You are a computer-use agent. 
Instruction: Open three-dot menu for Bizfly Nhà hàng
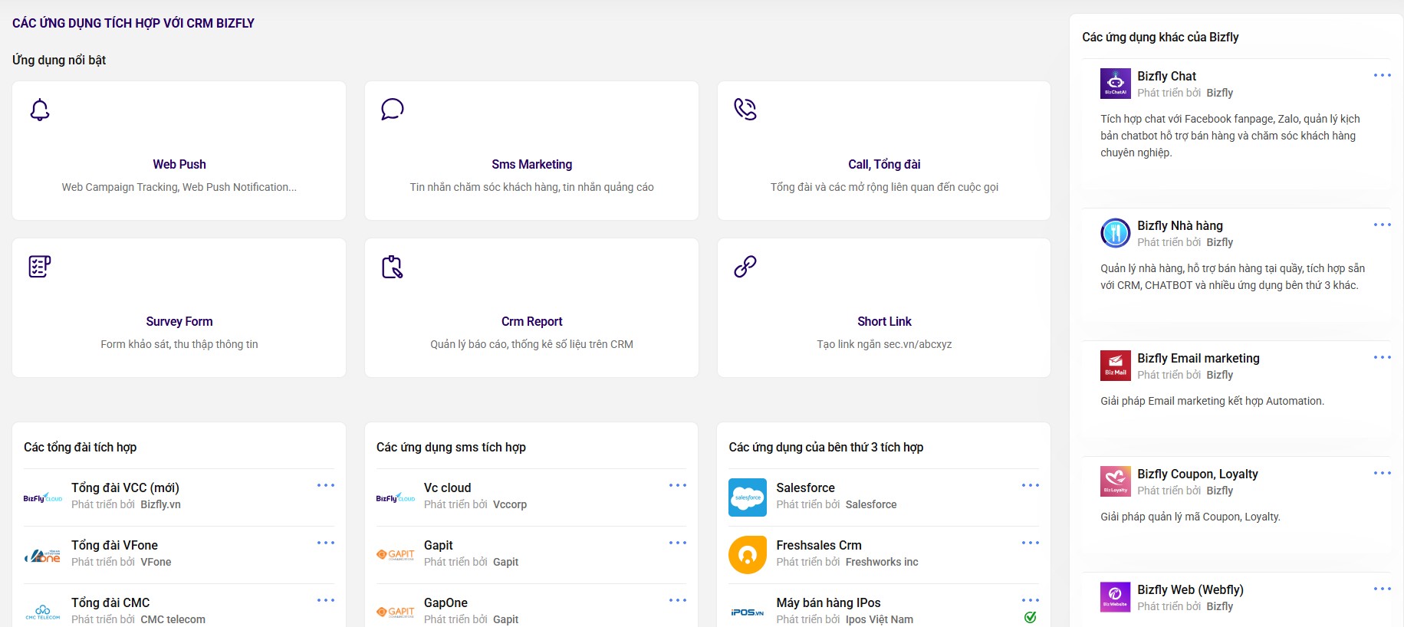tap(1382, 225)
